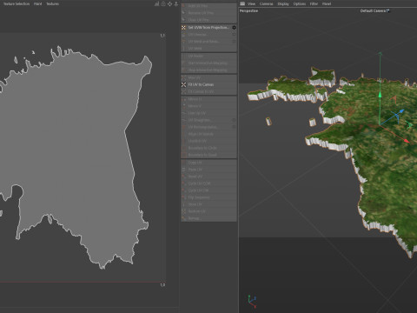
Task: Click the UV editor zoom view icon
Action: [175, 3]
